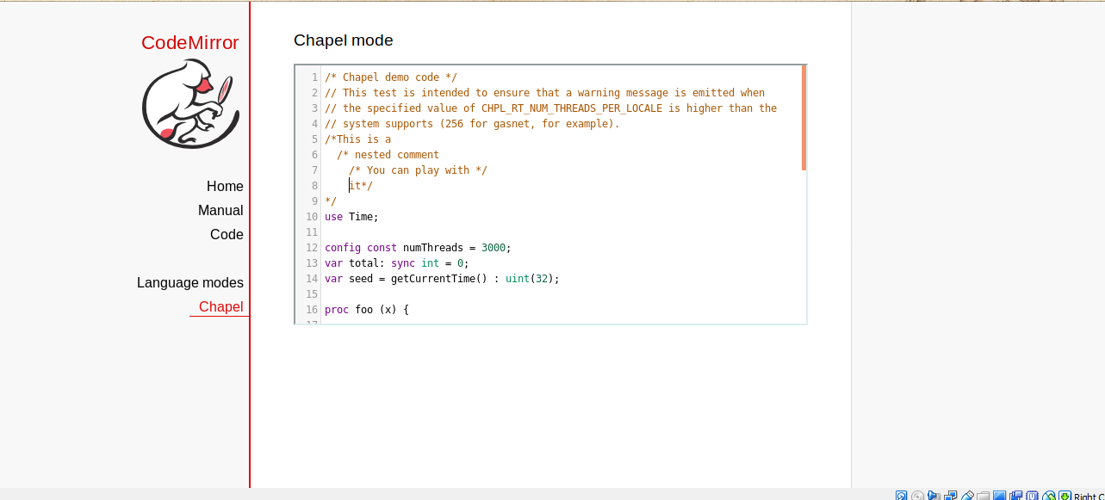
Task: Place cursor on the numThreads value 3000
Action: coord(494,248)
